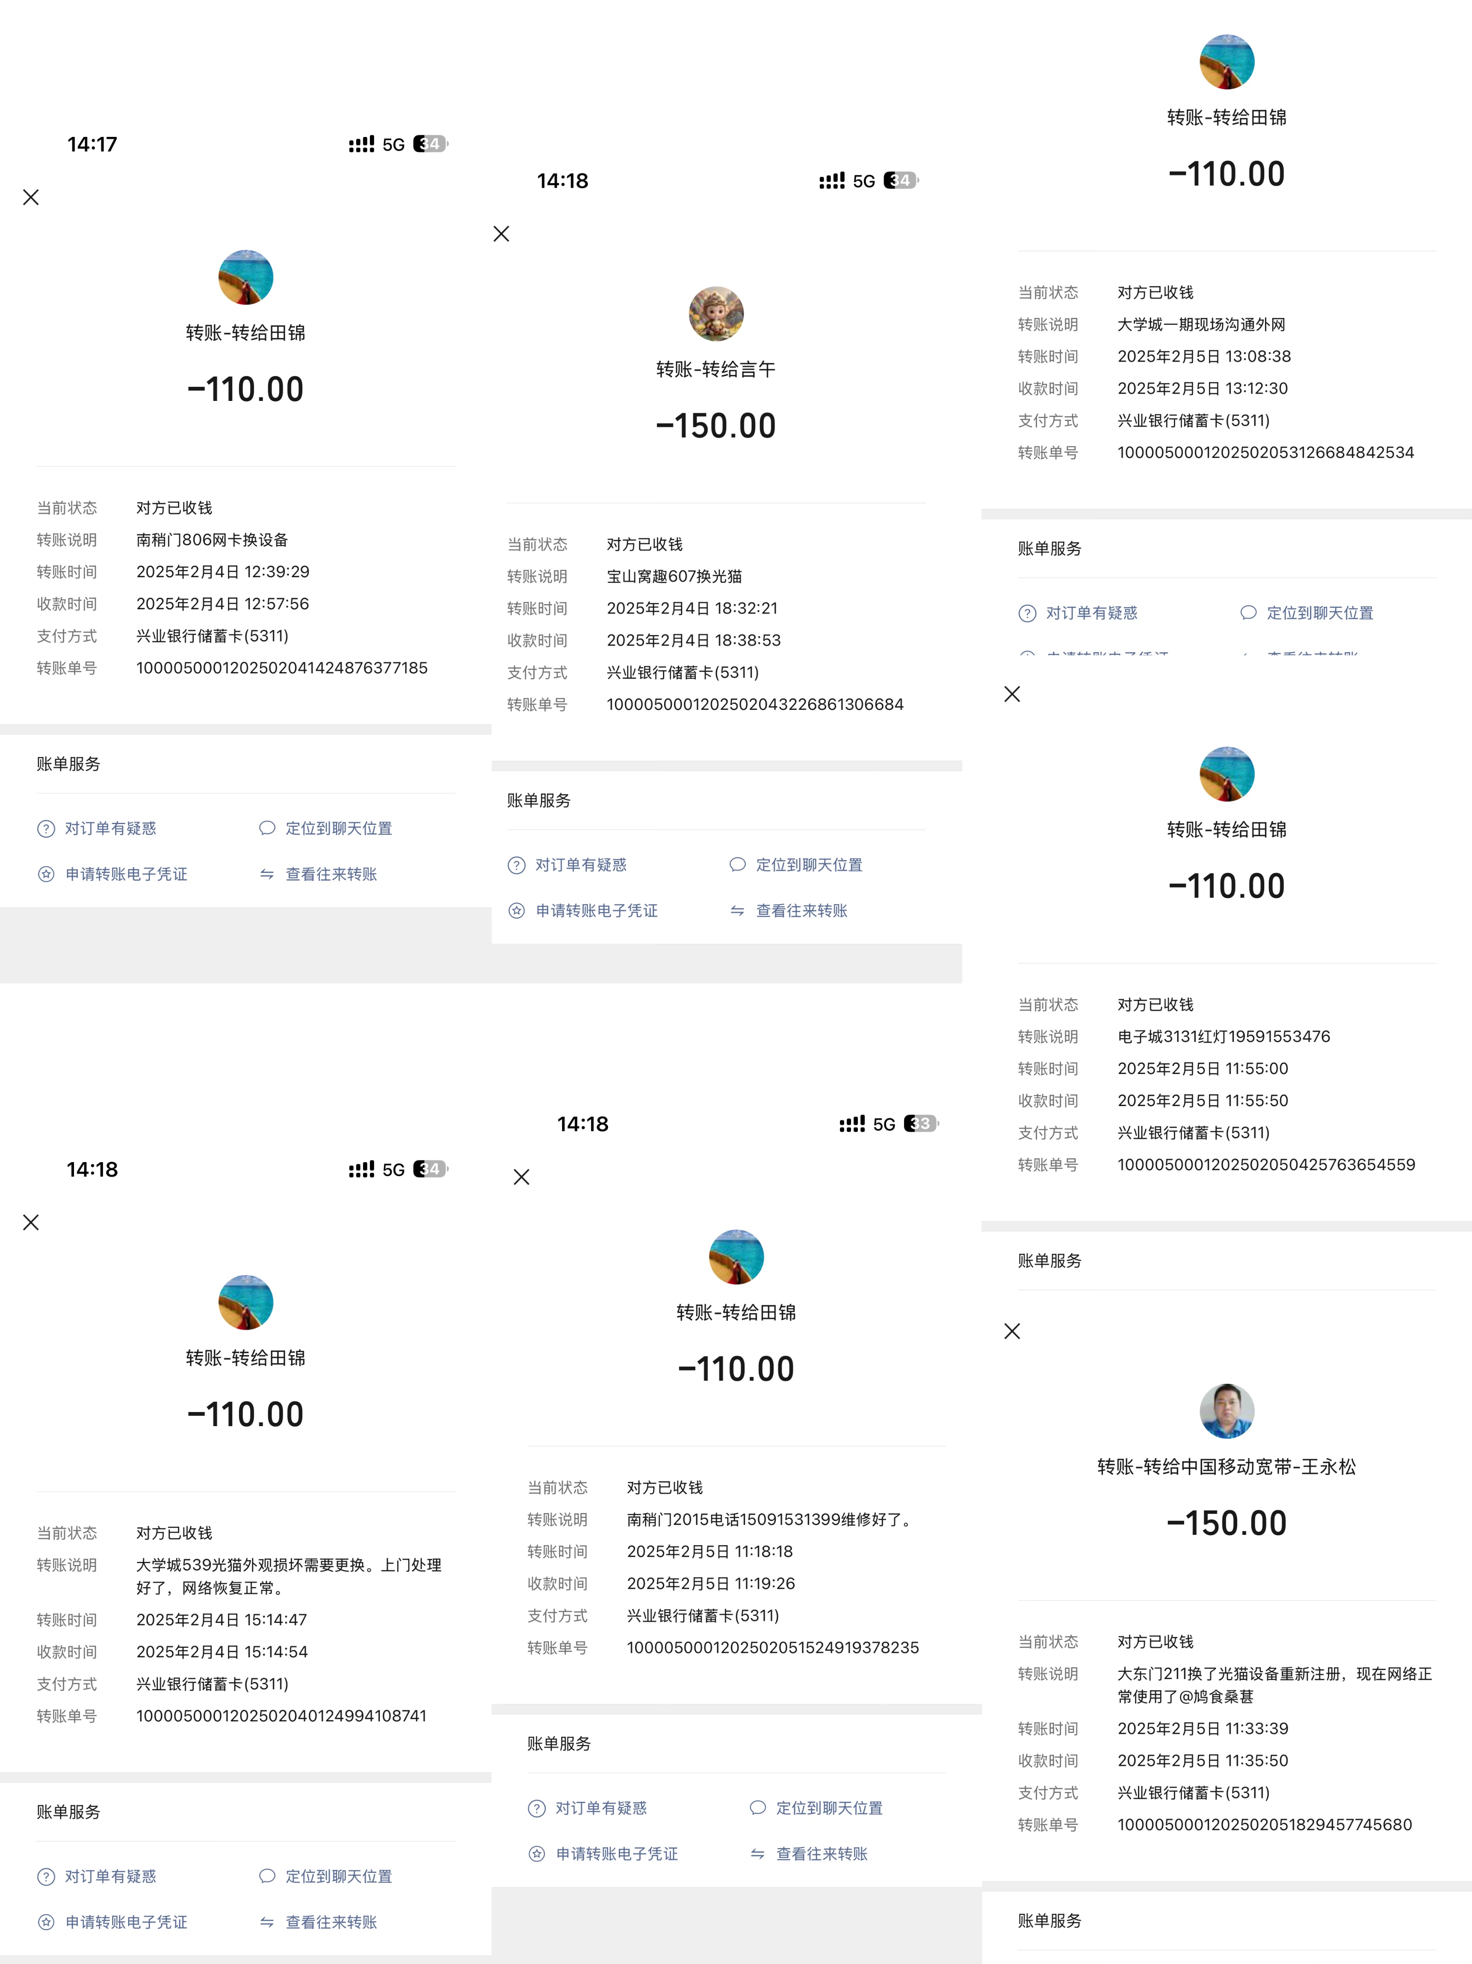Open 定位到聊天位置 for the 宝山窝趣607 transfer

coord(808,865)
